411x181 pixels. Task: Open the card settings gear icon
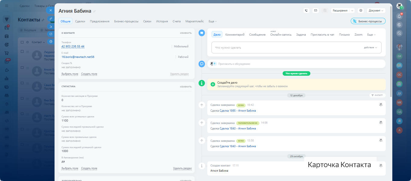click(361, 11)
